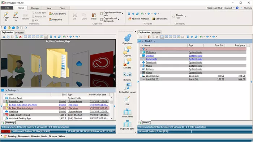Switch to the Tools ribbon tab
253x142 pixels.
point(63,8)
